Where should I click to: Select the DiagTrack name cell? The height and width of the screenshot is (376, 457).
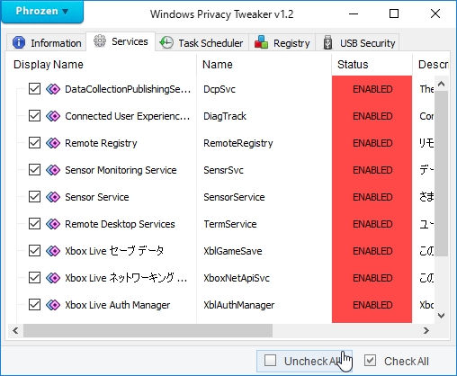click(225, 116)
